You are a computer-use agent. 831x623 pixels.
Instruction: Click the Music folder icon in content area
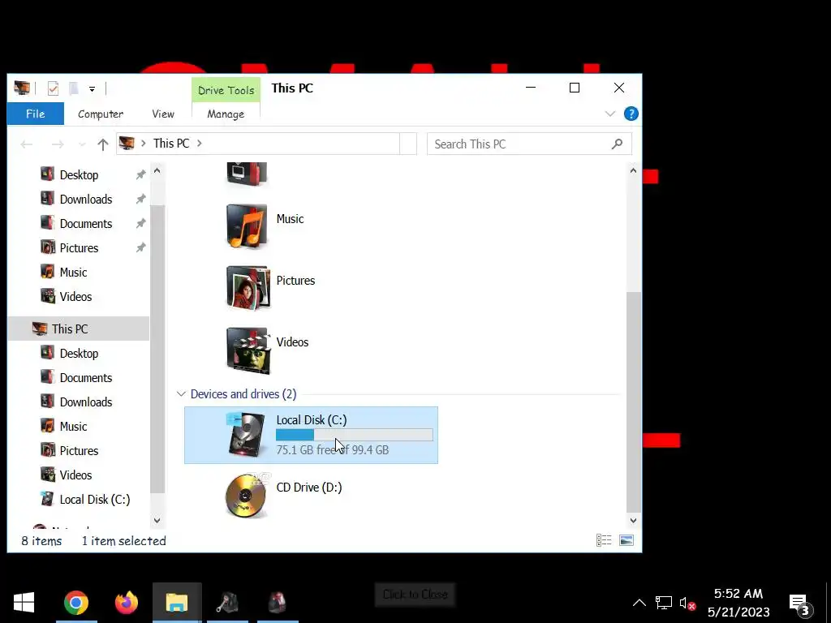click(247, 227)
